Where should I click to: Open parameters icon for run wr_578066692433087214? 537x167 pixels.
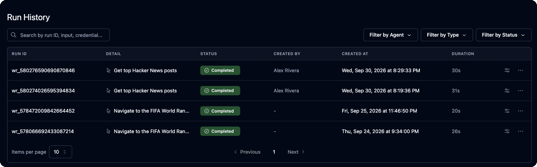507,131
